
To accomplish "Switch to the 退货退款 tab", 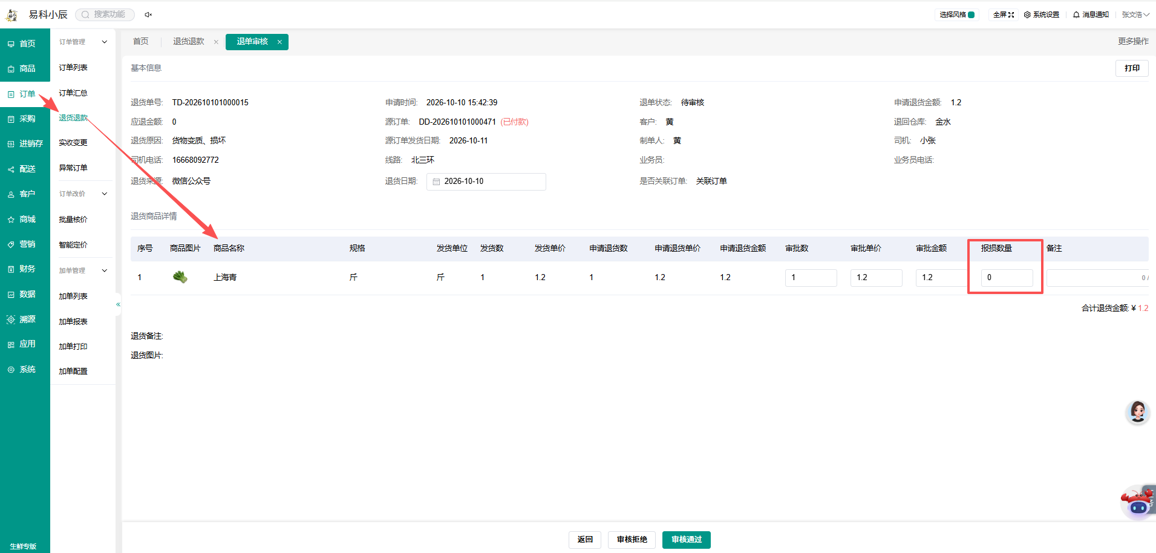I will pos(189,42).
